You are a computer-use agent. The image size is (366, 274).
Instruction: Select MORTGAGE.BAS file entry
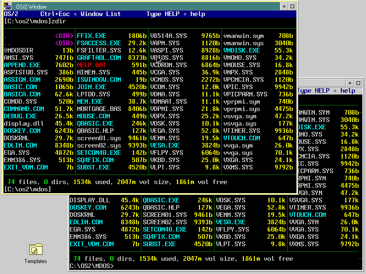click(99, 109)
